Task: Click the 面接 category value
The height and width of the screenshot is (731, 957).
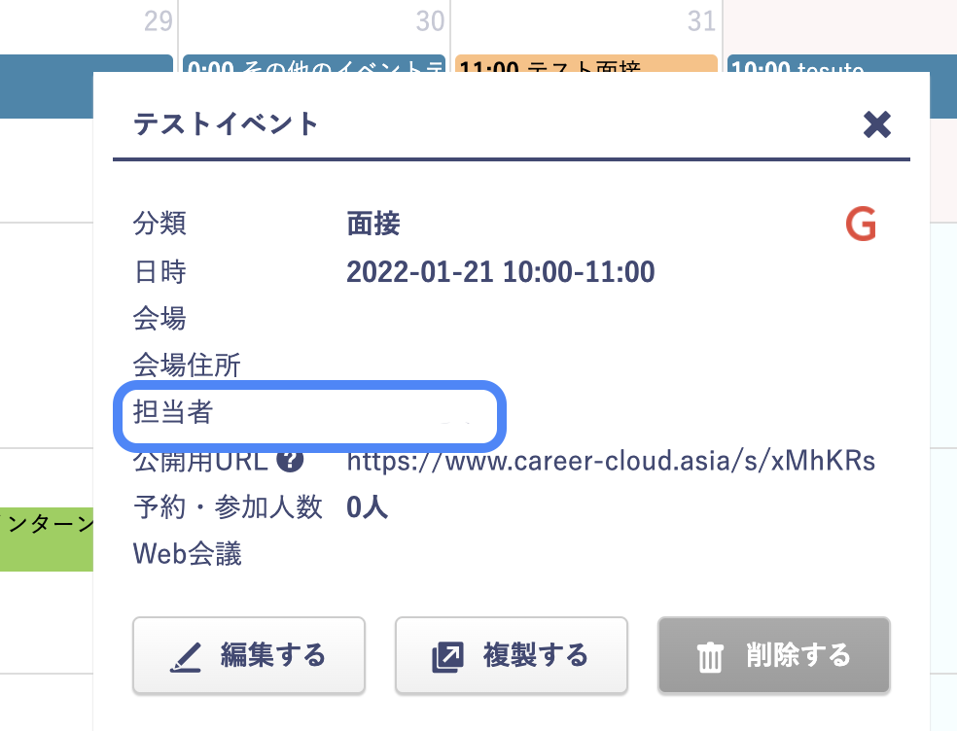Action: pyautogui.click(x=373, y=225)
